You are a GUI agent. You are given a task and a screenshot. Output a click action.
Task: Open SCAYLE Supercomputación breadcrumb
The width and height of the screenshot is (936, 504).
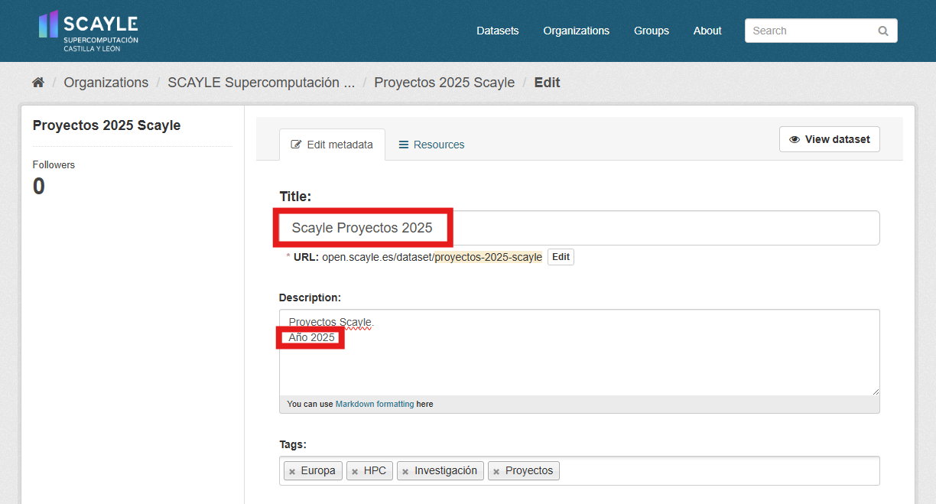[x=262, y=83]
